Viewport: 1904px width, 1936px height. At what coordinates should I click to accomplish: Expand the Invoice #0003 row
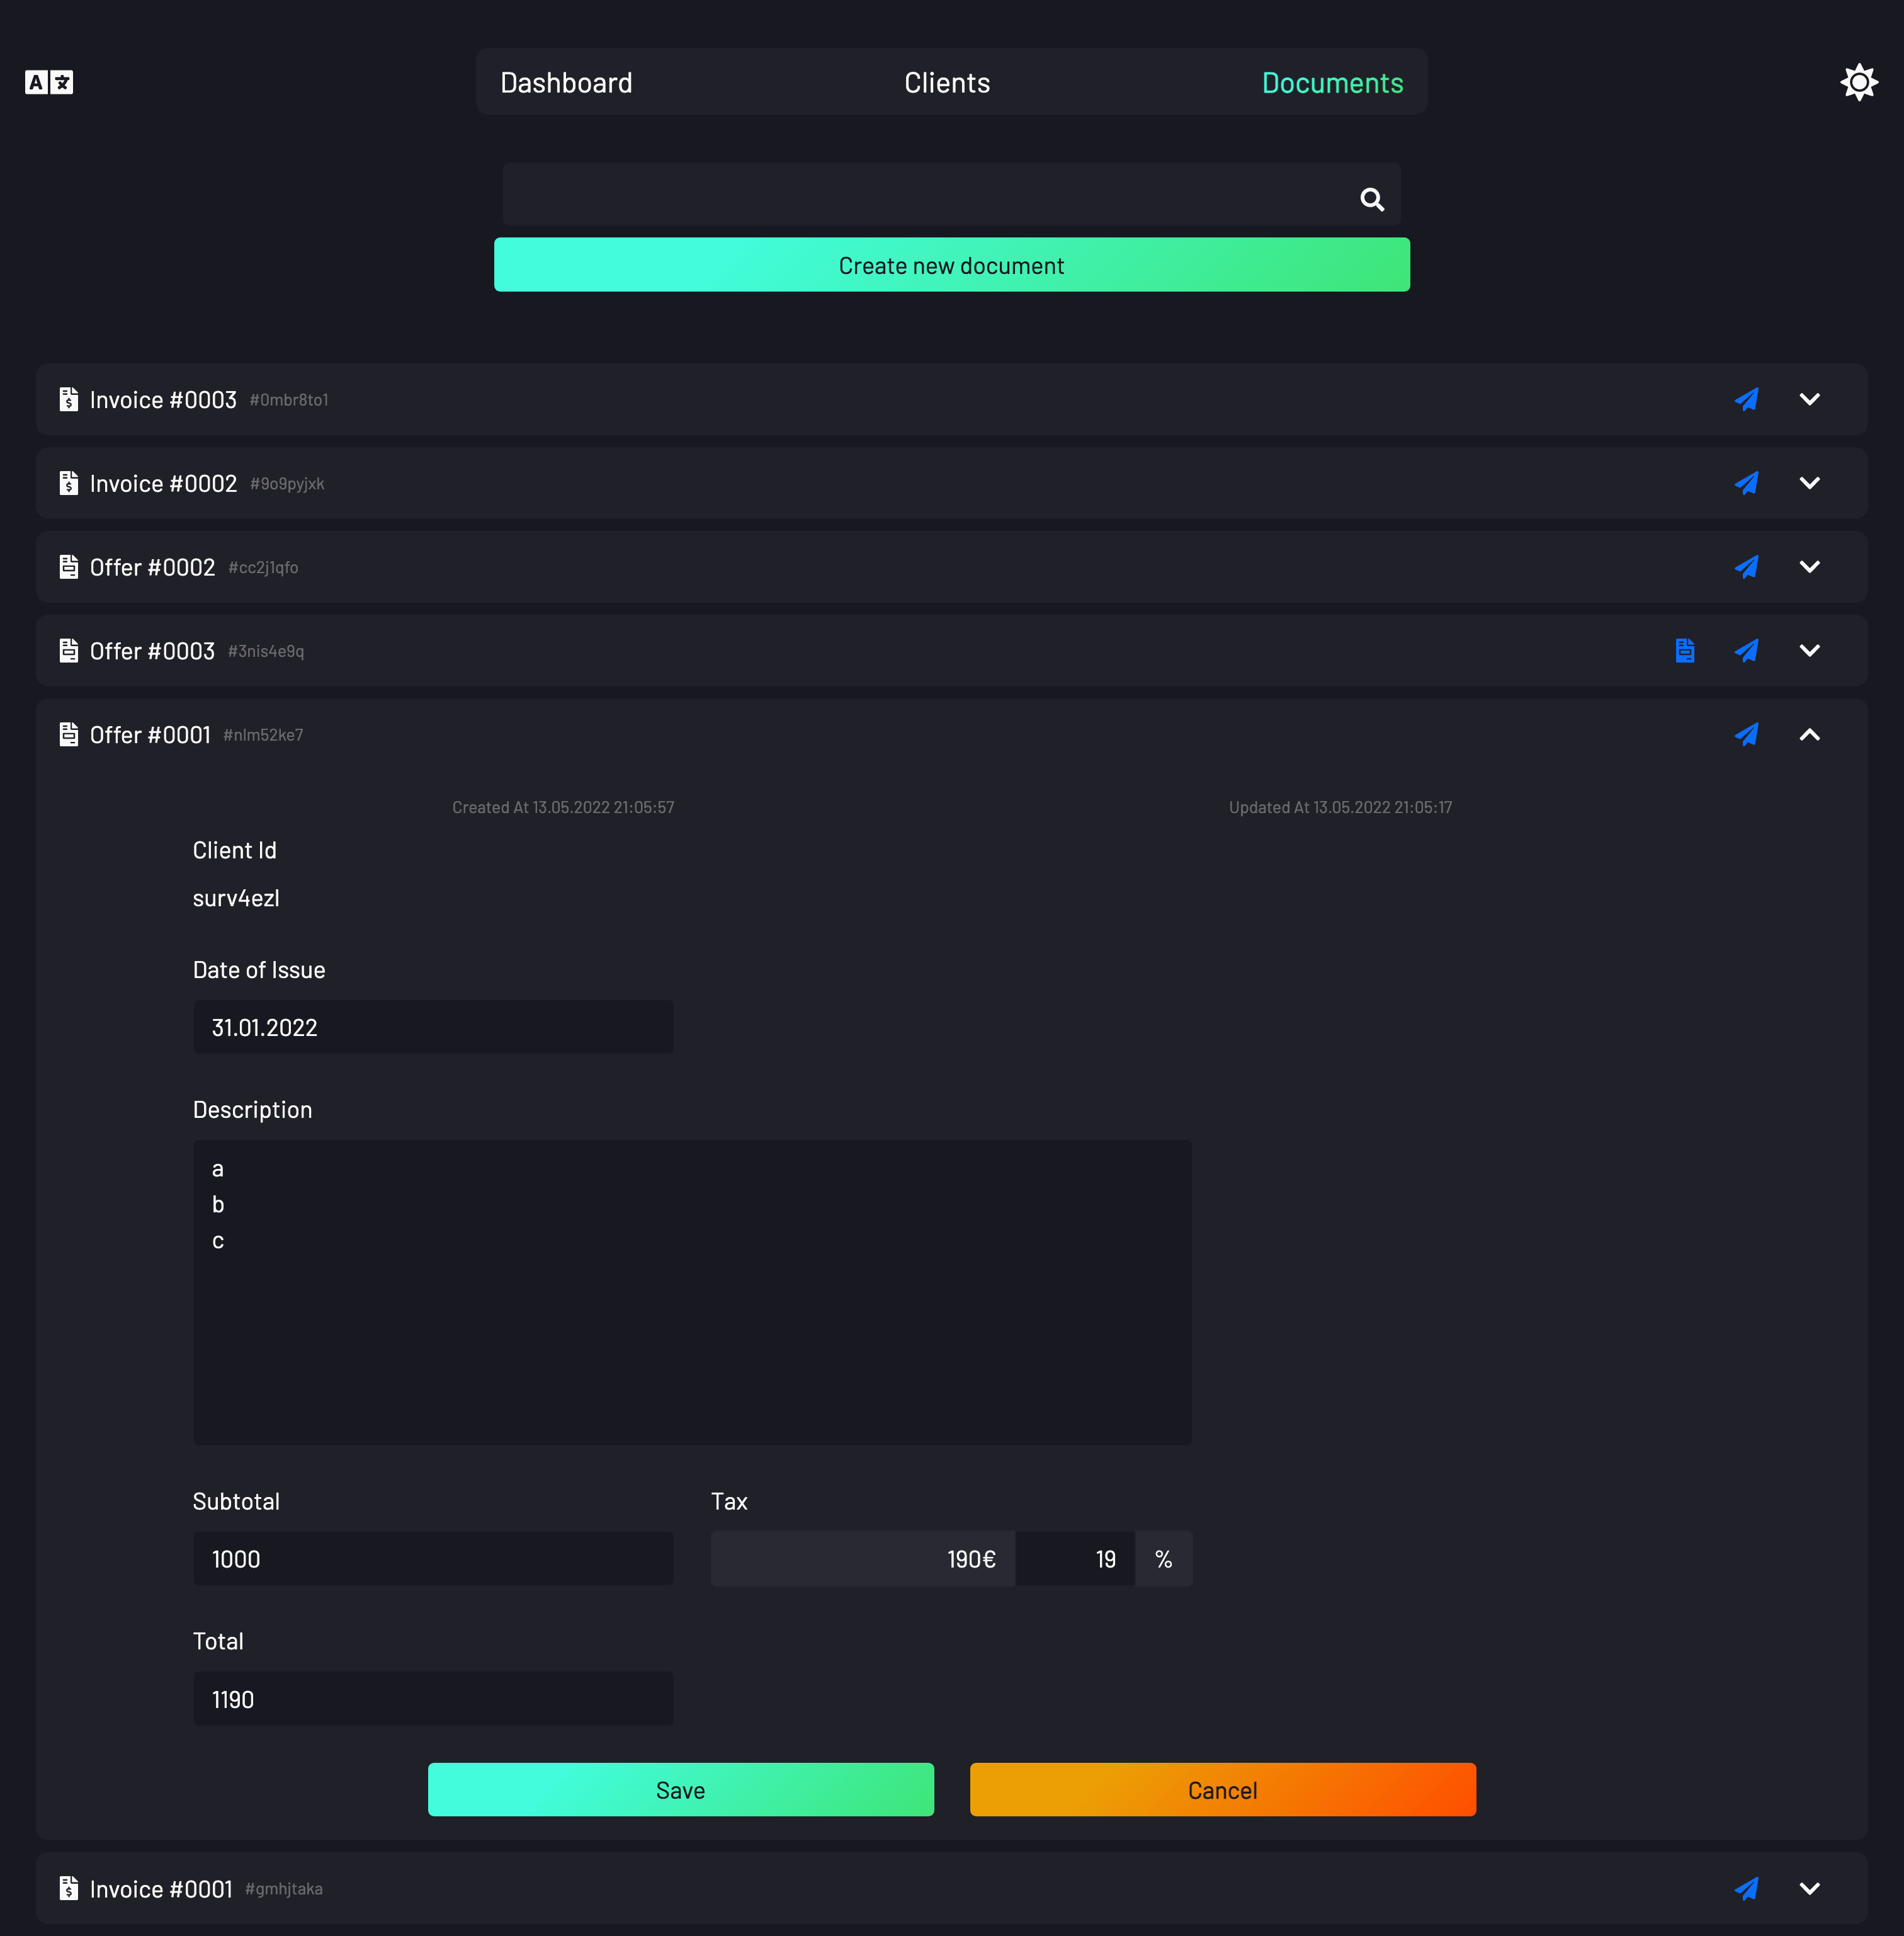pos(1809,399)
